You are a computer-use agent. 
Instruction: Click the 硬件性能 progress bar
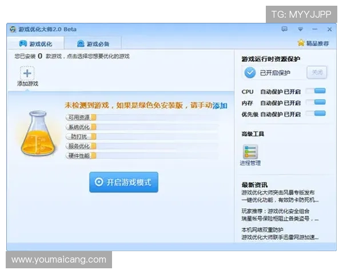(x=142, y=156)
